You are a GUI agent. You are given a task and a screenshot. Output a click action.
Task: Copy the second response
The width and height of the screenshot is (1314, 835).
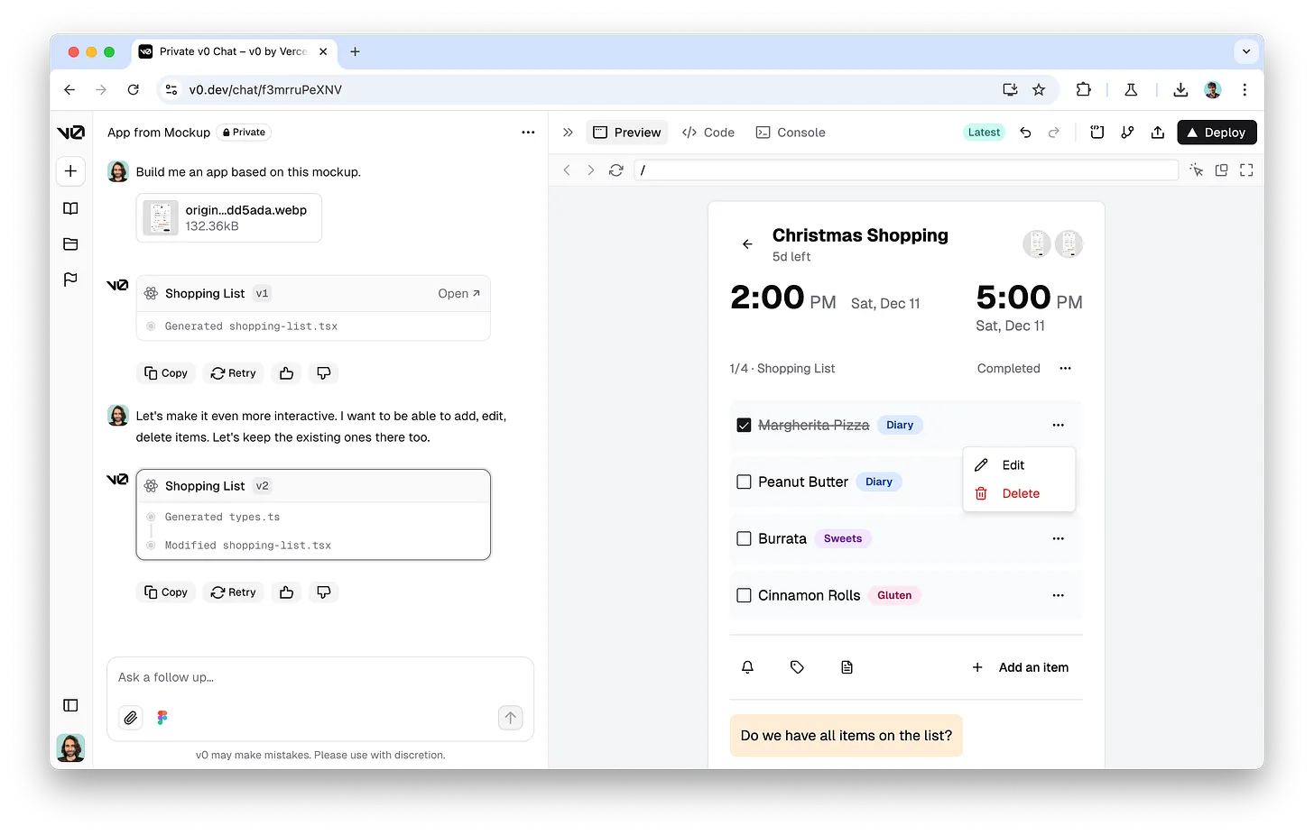coord(166,592)
